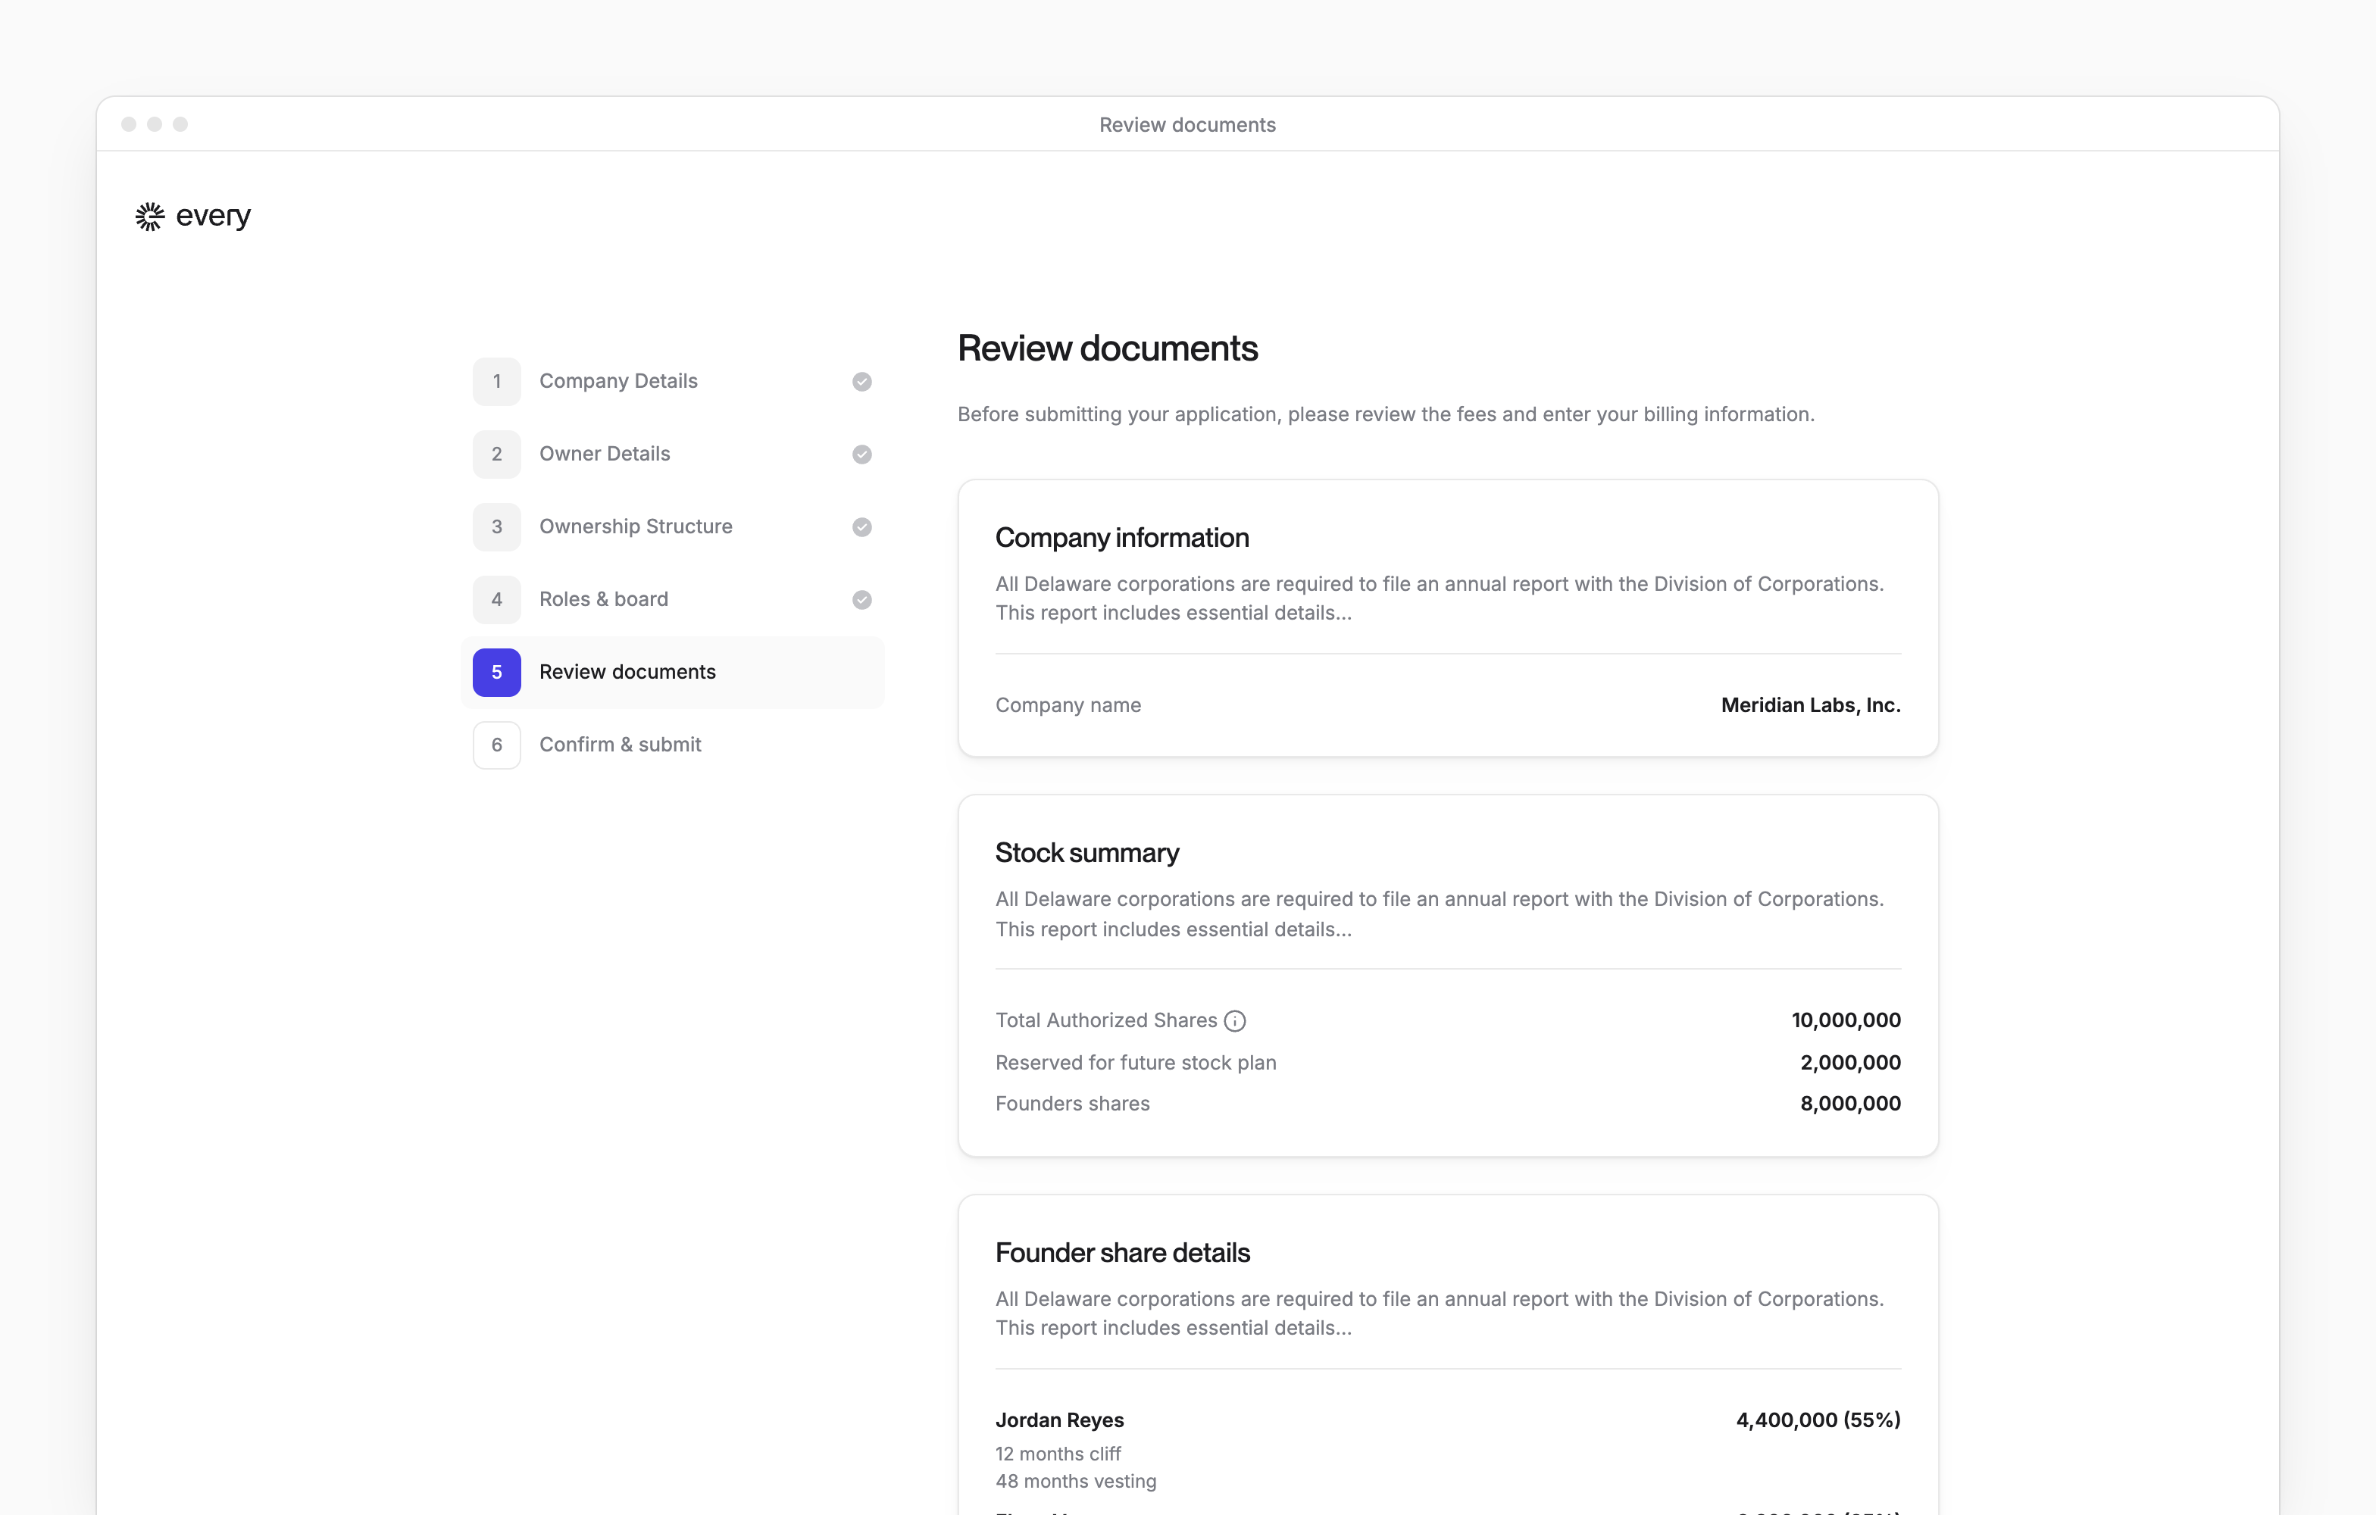Image resolution: width=2376 pixels, height=1515 pixels.
Task: Click the Reserved for future stock plan label
Action: (1136, 1064)
